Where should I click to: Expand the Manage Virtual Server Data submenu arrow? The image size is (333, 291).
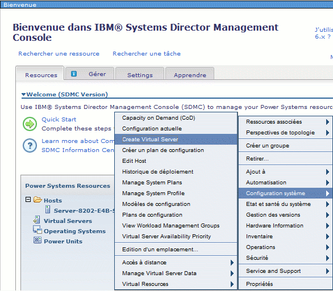tap(232, 273)
